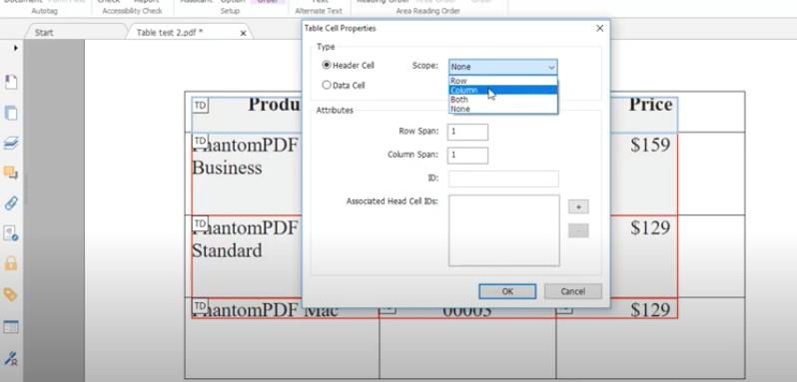This screenshot has width=797, height=382.
Task: Open the Attachments paperclip panel icon
Action: point(11,203)
